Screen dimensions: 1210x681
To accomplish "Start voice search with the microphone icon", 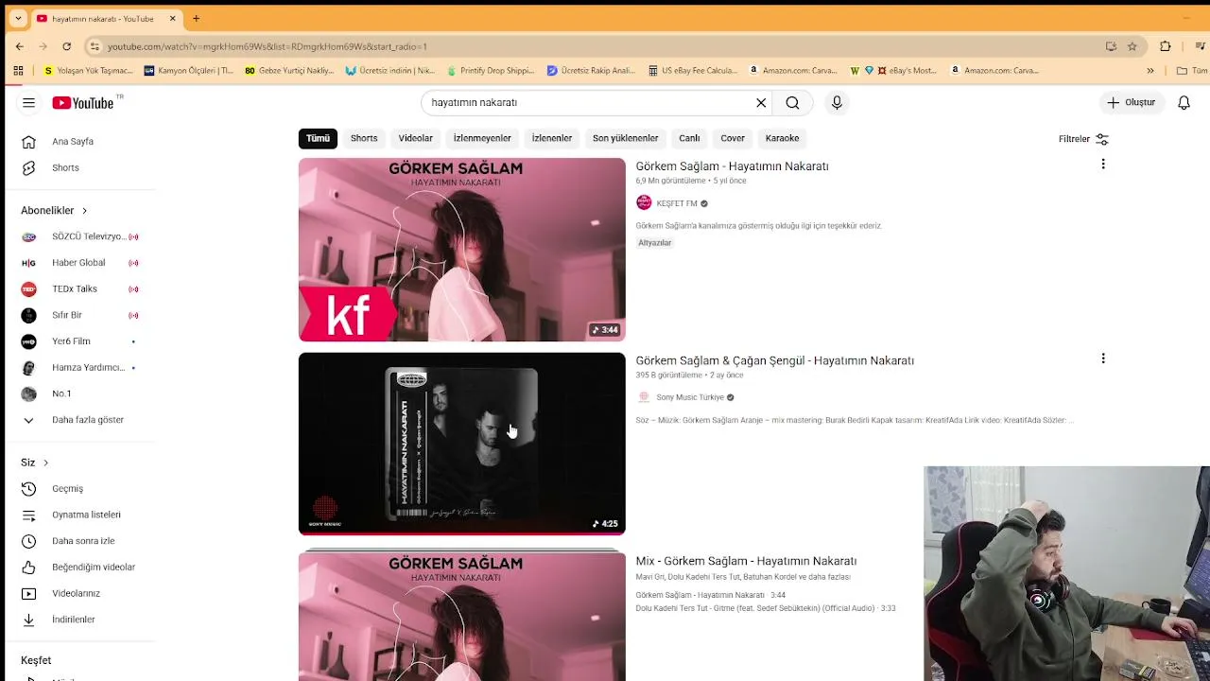I will pos(837,102).
